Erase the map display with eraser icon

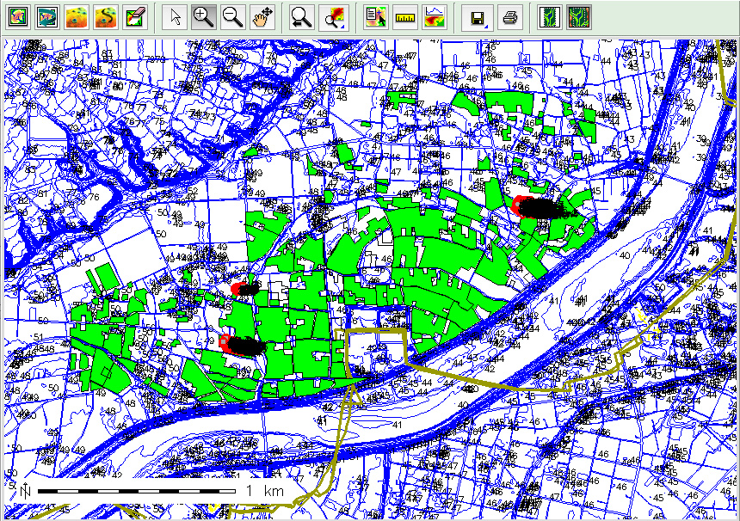tap(135, 17)
